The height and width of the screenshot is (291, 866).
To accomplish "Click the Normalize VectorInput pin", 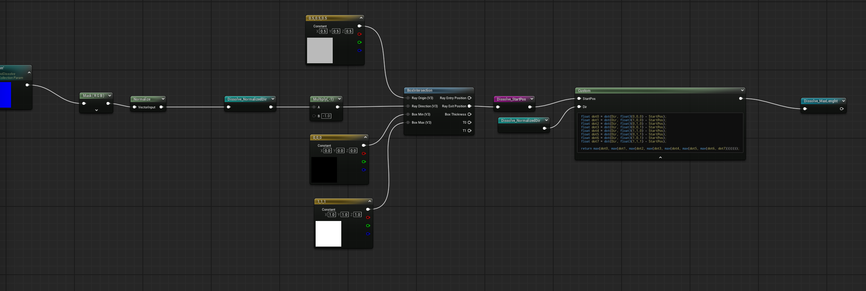I will [135, 107].
